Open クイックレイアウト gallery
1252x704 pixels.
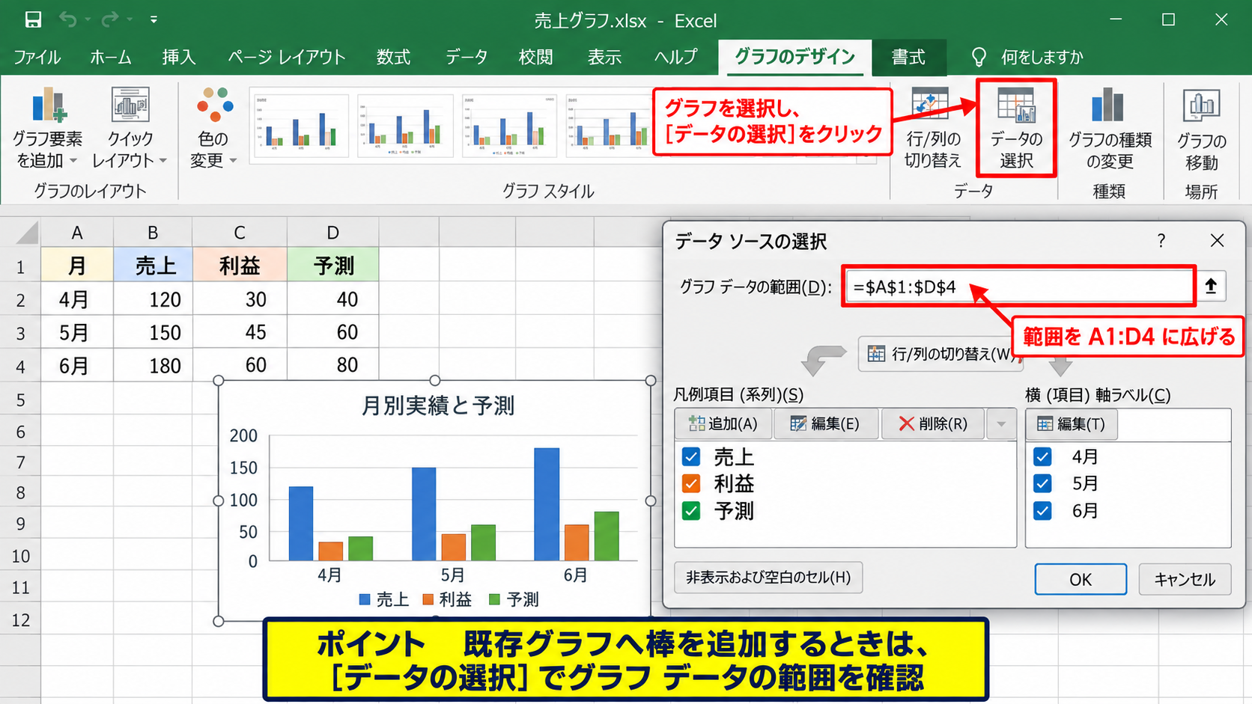pos(130,127)
